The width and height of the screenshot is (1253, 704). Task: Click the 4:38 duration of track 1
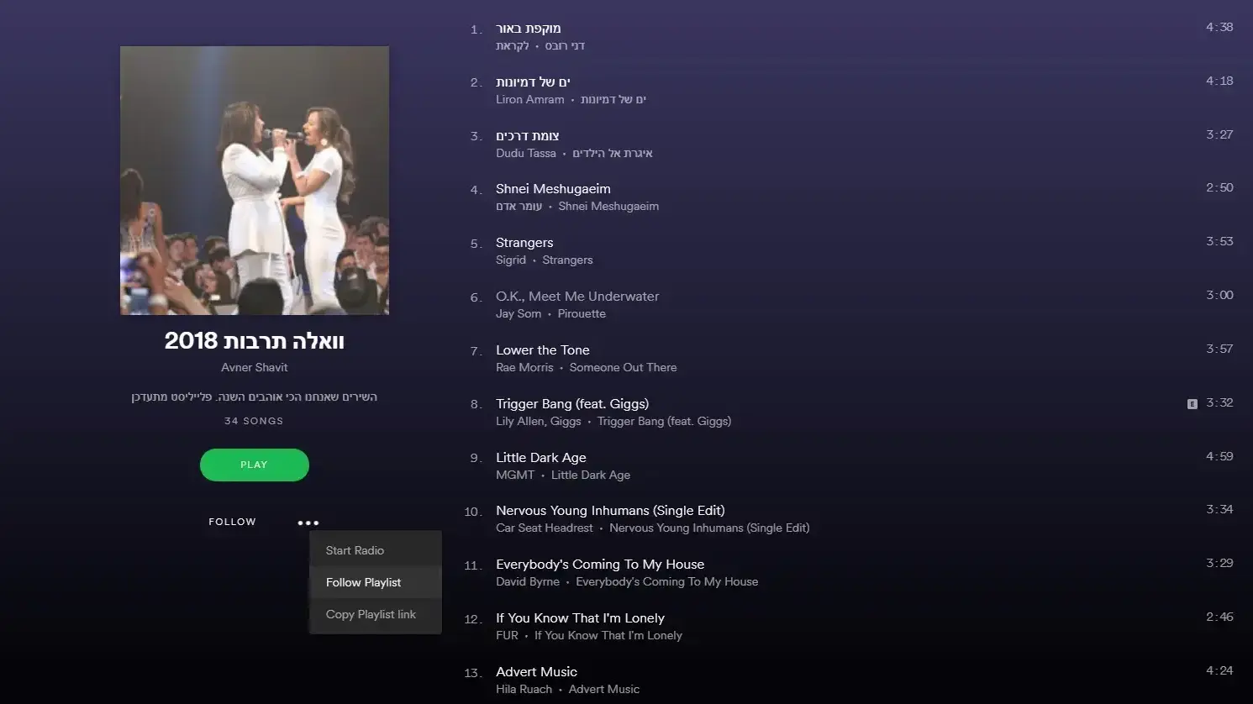coord(1219,28)
